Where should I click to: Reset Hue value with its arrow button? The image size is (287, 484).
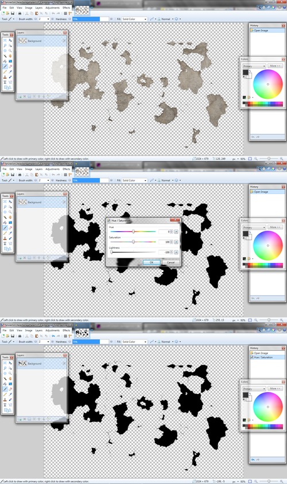(176, 231)
